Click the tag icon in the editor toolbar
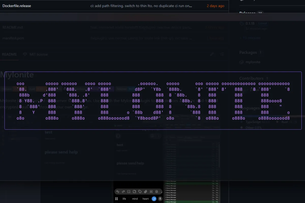The height and width of the screenshot is (203, 305). click(140, 192)
